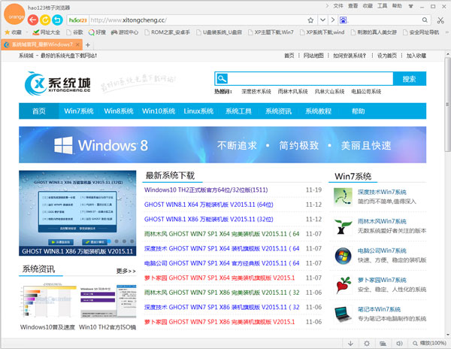This screenshot has width=451, height=349.
Task: Click the magnifier icon in site search
Action: pyautogui.click(x=222, y=78)
